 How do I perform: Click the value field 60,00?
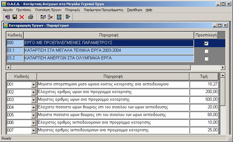point(204,115)
